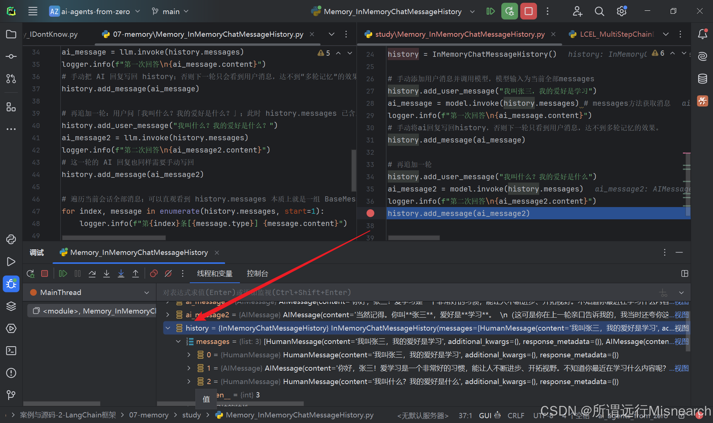Expand list item 0 HumanMessage
713x423 pixels.
pyautogui.click(x=189, y=355)
